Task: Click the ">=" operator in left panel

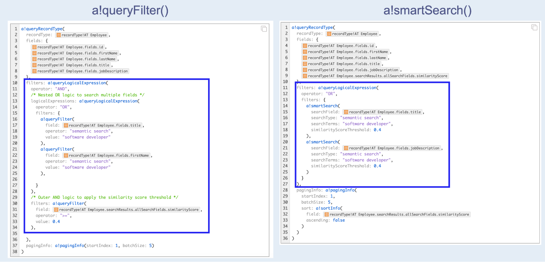Action: coord(65,215)
